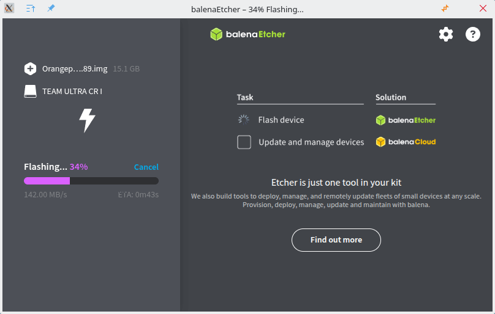Screen dimensions: 495x314
Task: Click the Orangep….89.img file name
Action: click(75, 69)
